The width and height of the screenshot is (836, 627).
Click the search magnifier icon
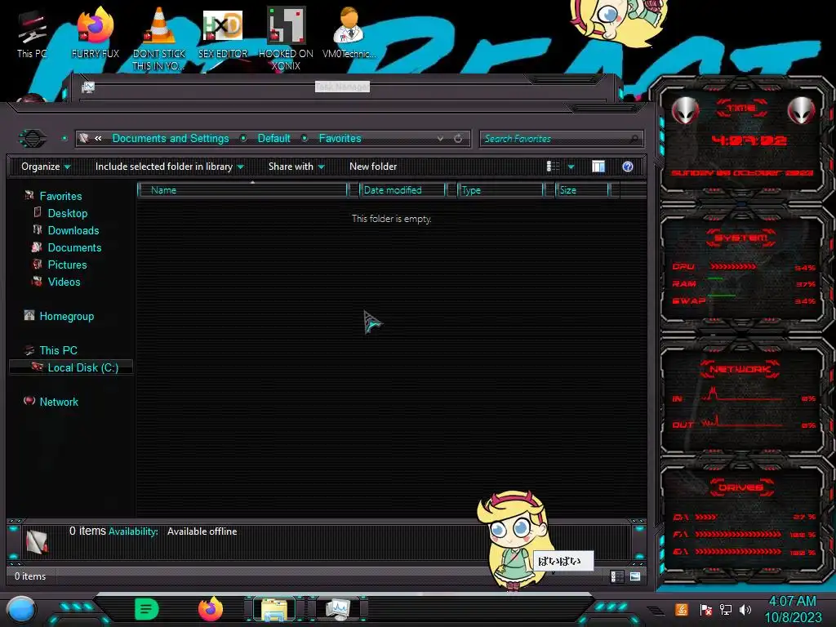pos(634,139)
